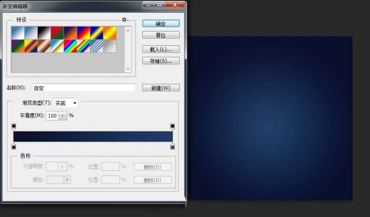This screenshot has width=370, height=217.
Task: Open the 渐变类型 dropdown
Action: [66, 103]
